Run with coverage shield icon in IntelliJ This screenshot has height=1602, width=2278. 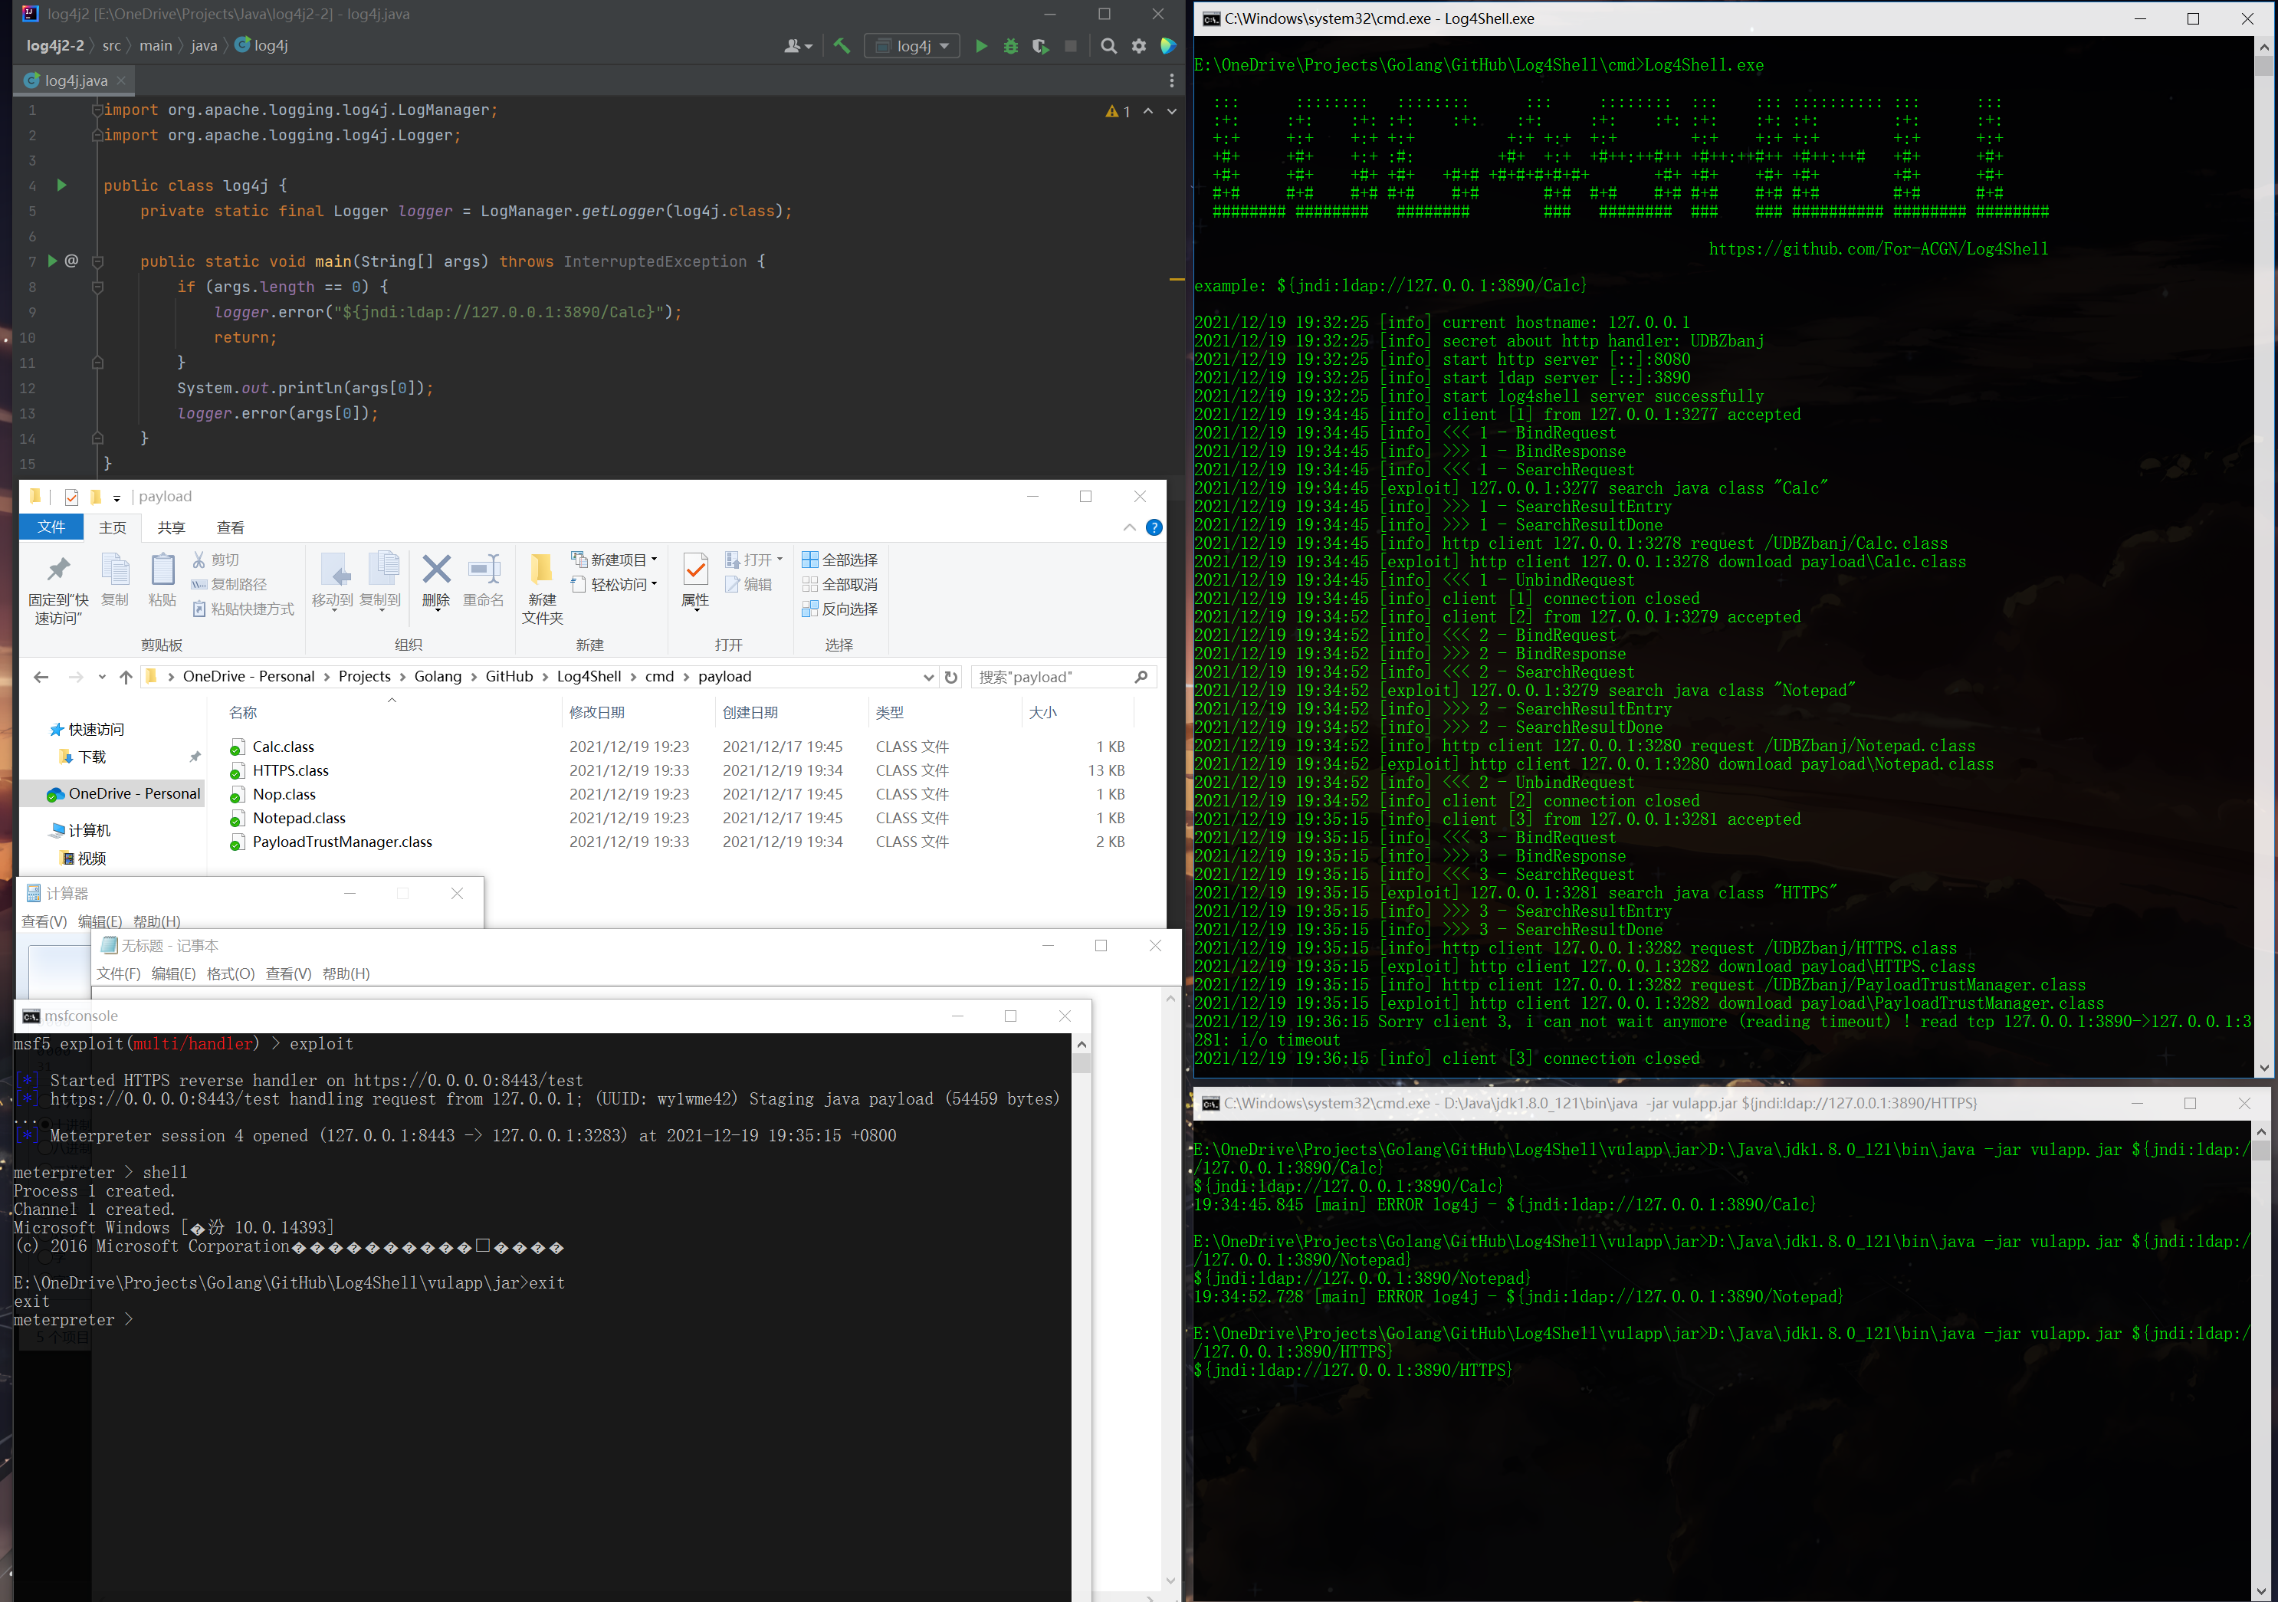[1040, 46]
